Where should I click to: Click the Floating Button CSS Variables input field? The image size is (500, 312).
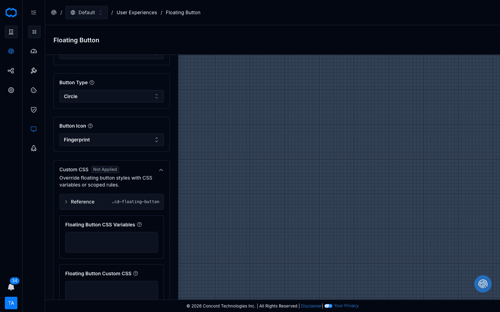pos(111,242)
